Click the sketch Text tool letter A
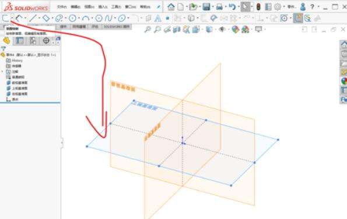 click(x=158, y=18)
